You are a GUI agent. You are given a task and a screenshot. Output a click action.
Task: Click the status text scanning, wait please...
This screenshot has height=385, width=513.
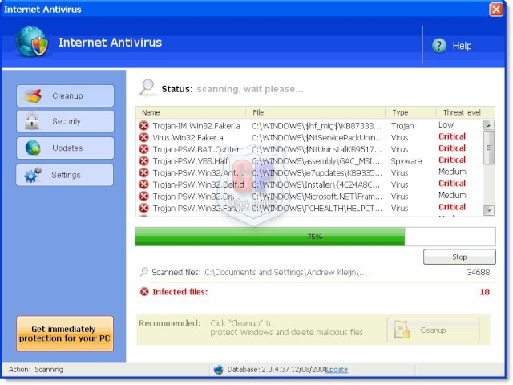coord(250,89)
